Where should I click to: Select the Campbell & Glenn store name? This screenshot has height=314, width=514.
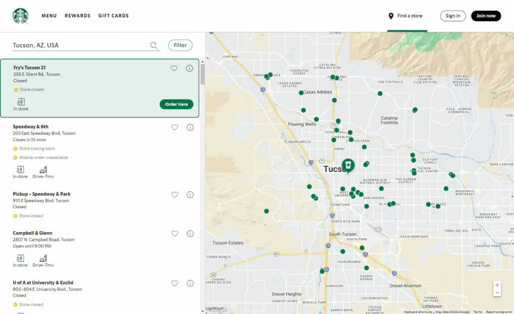(x=33, y=233)
